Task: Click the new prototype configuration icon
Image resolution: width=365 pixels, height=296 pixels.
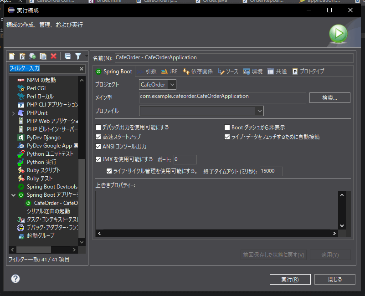Action: click(22, 56)
